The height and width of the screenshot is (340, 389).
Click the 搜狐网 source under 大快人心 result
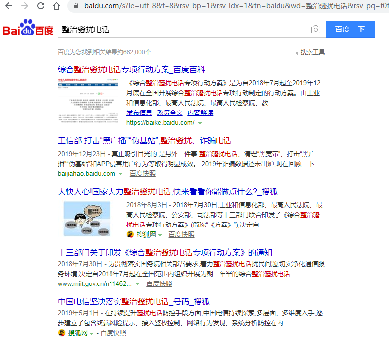(146, 234)
